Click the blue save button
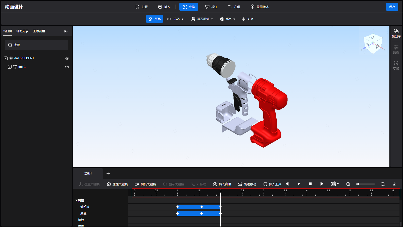 (392, 7)
